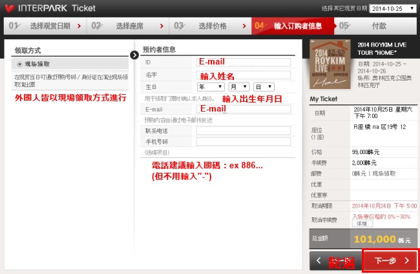Click the 99,000韩元 price value
Screen dimensions: 420x274
tap(365, 152)
